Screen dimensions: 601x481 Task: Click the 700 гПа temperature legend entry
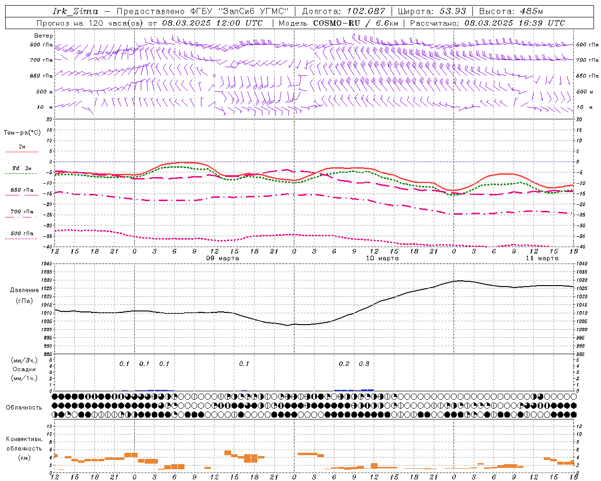tap(22, 212)
